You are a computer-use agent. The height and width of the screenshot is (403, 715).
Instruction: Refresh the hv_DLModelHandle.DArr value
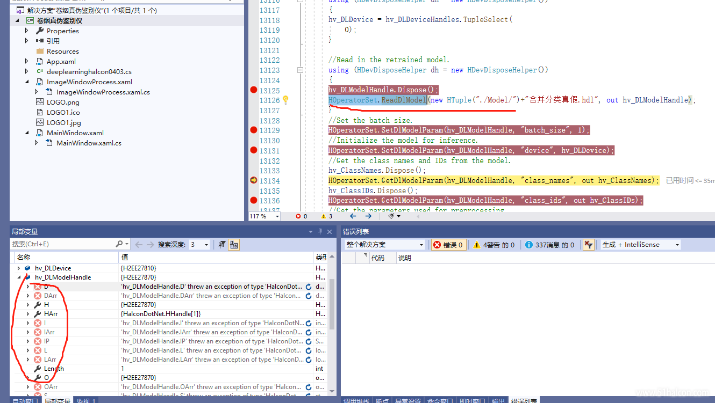point(309,296)
